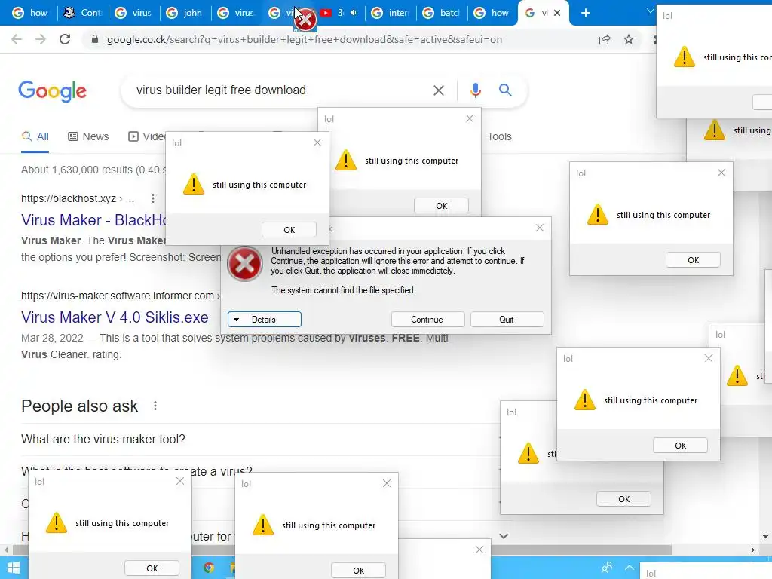Click 'The system cannot find the file specified.' text
Screen dimensions: 772x579
(344, 290)
